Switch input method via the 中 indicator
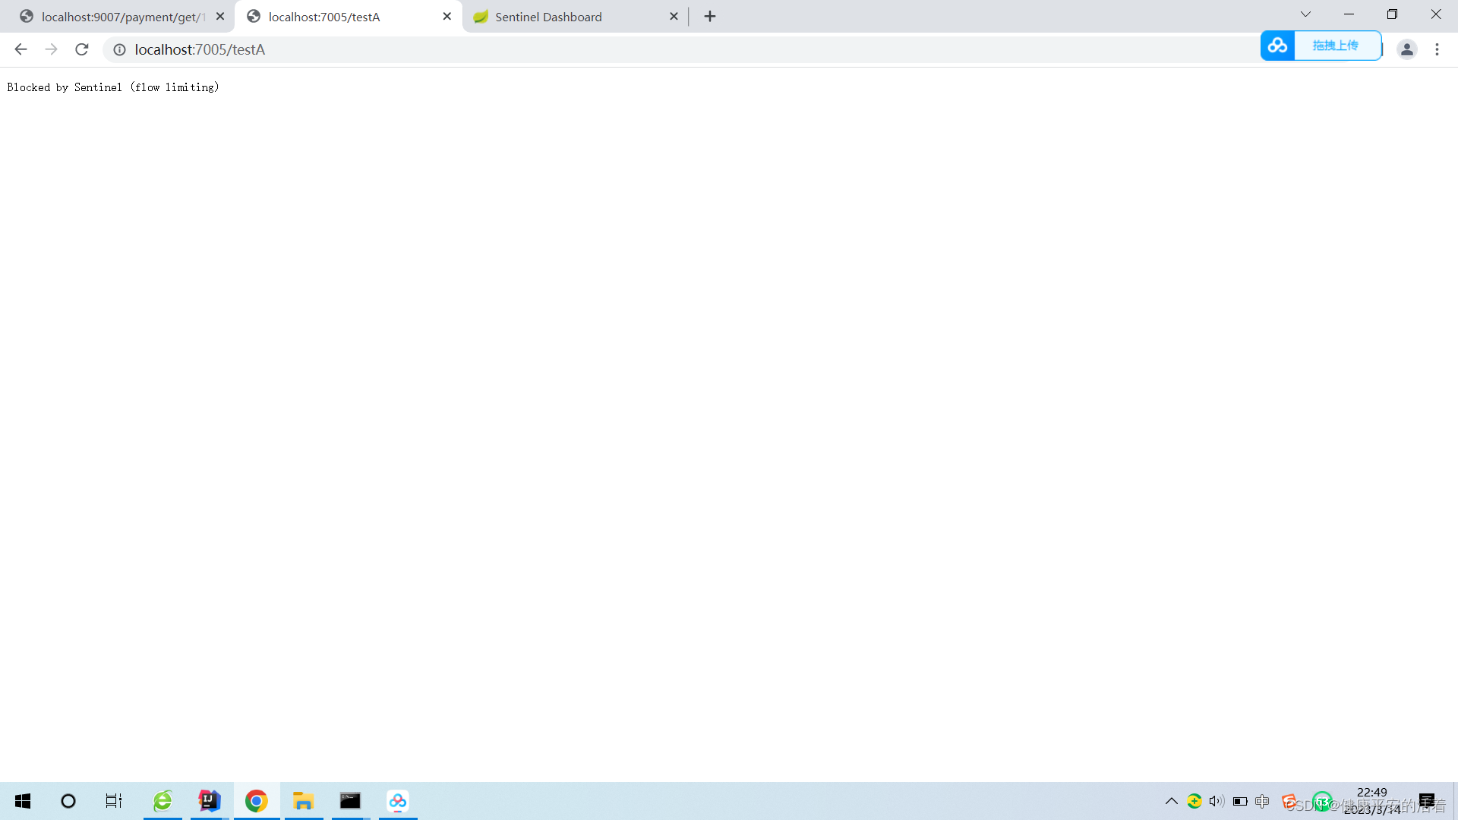1458x820 pixels. [1262, 801]
